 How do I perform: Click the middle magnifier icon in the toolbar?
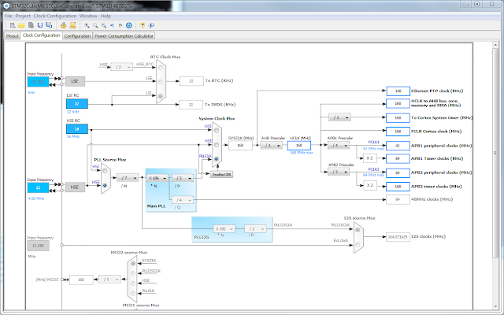pyautogui.click(x=95, y=25)
